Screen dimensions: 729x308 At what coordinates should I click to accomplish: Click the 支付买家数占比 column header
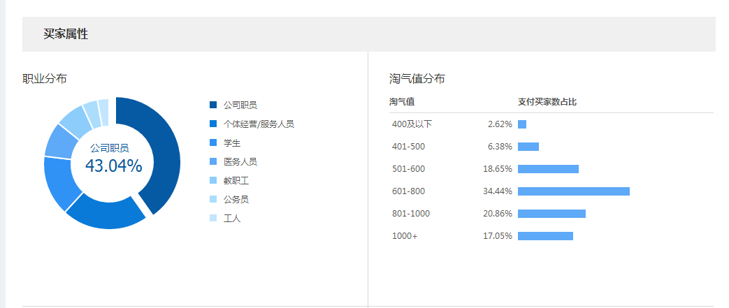click(547, 102)
